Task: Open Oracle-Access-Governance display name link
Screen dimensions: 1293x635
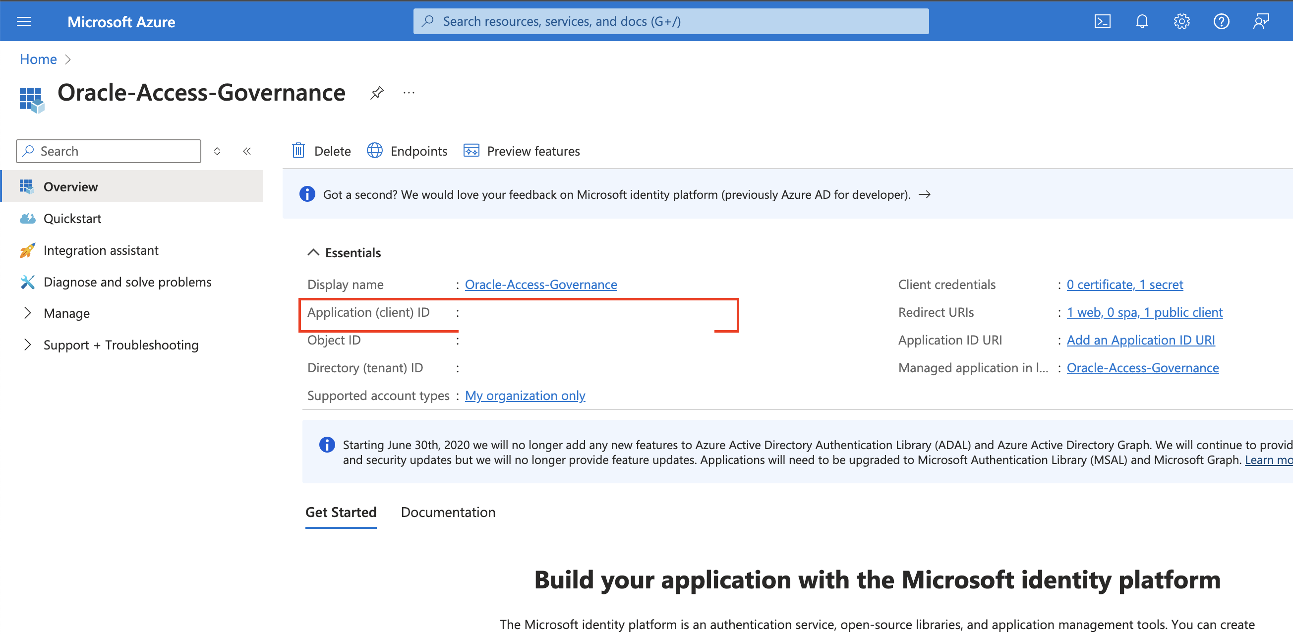Action: [x=540, y=284]
